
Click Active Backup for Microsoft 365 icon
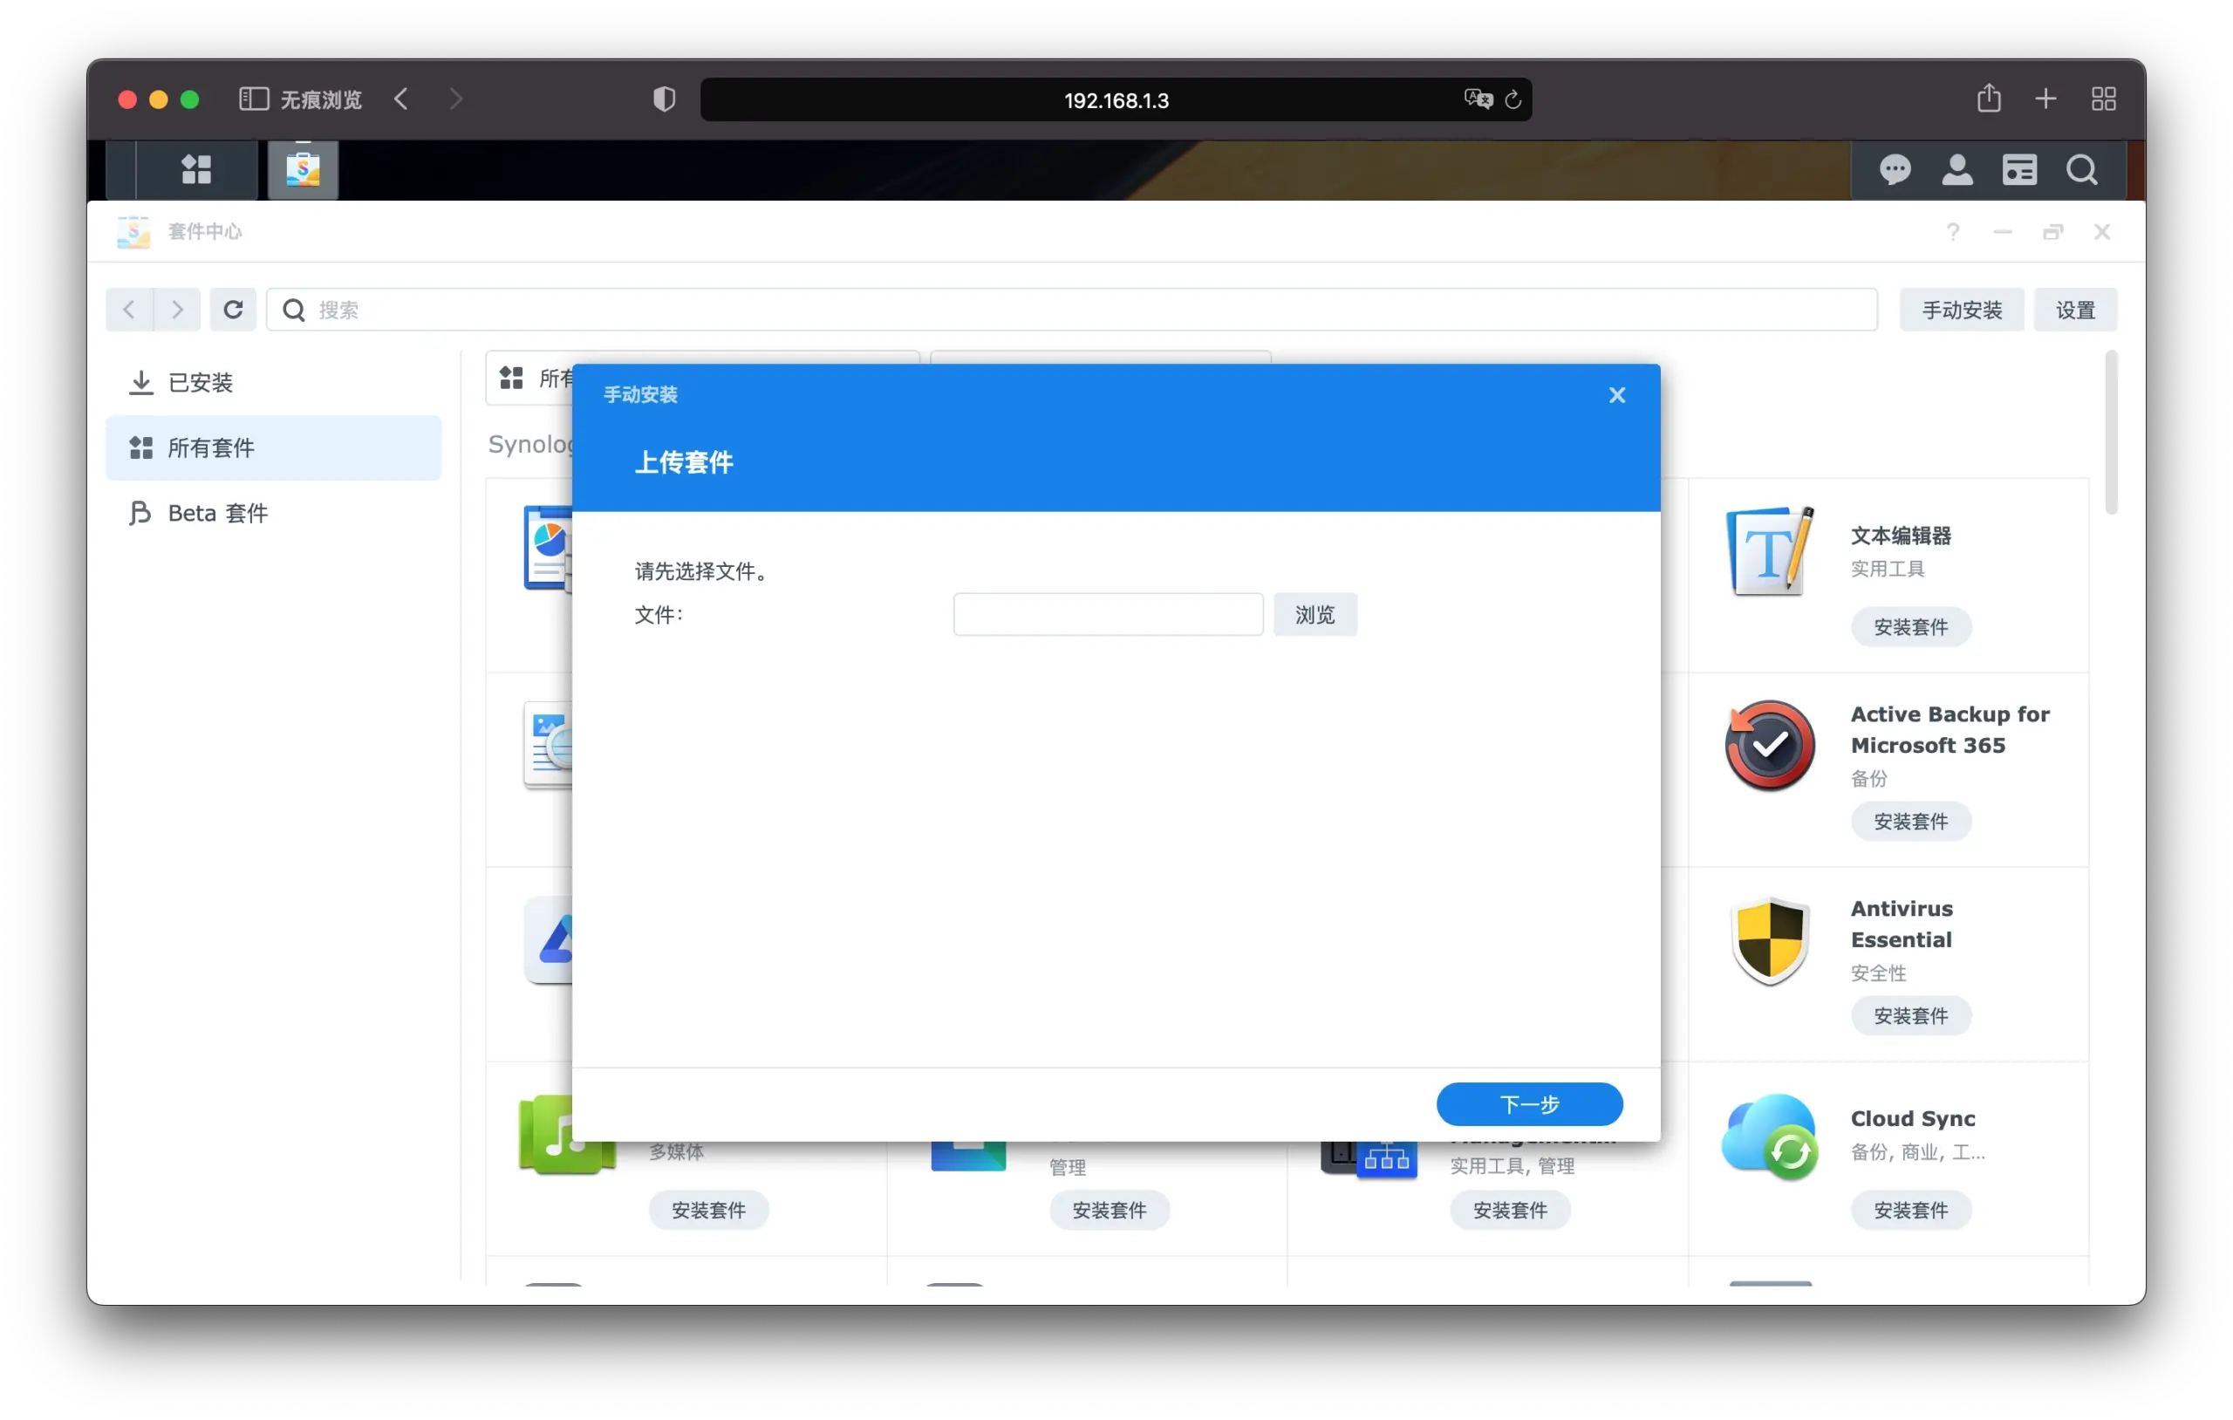coord(1769,746)
